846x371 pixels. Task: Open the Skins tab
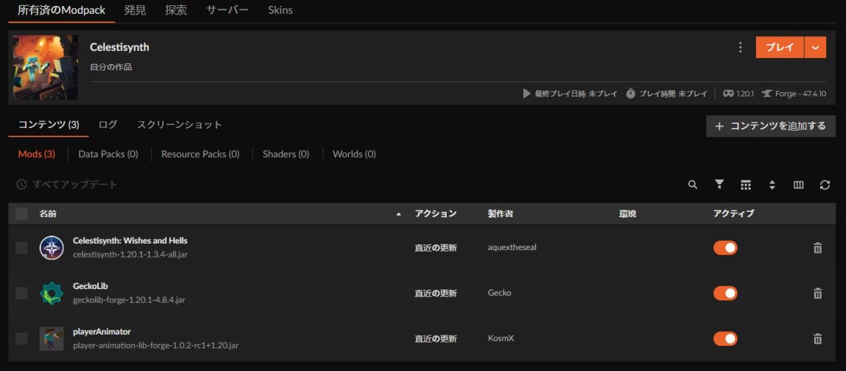click(x=280, y=11)
